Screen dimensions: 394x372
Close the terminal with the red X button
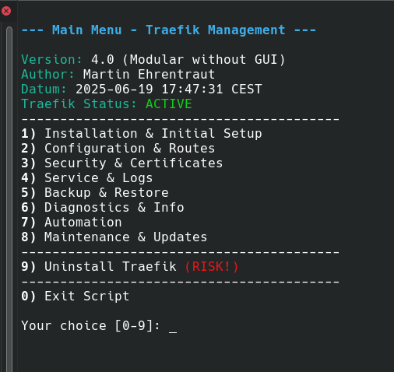tap(6, 11)
